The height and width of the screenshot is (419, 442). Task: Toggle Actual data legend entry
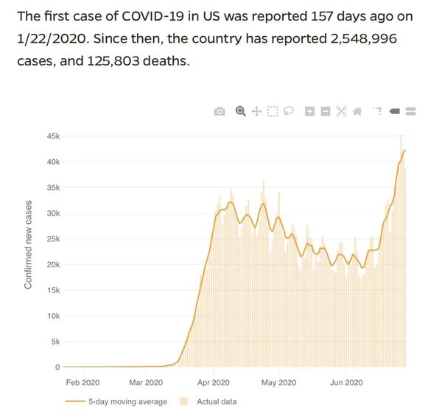(x=216, y=401)
